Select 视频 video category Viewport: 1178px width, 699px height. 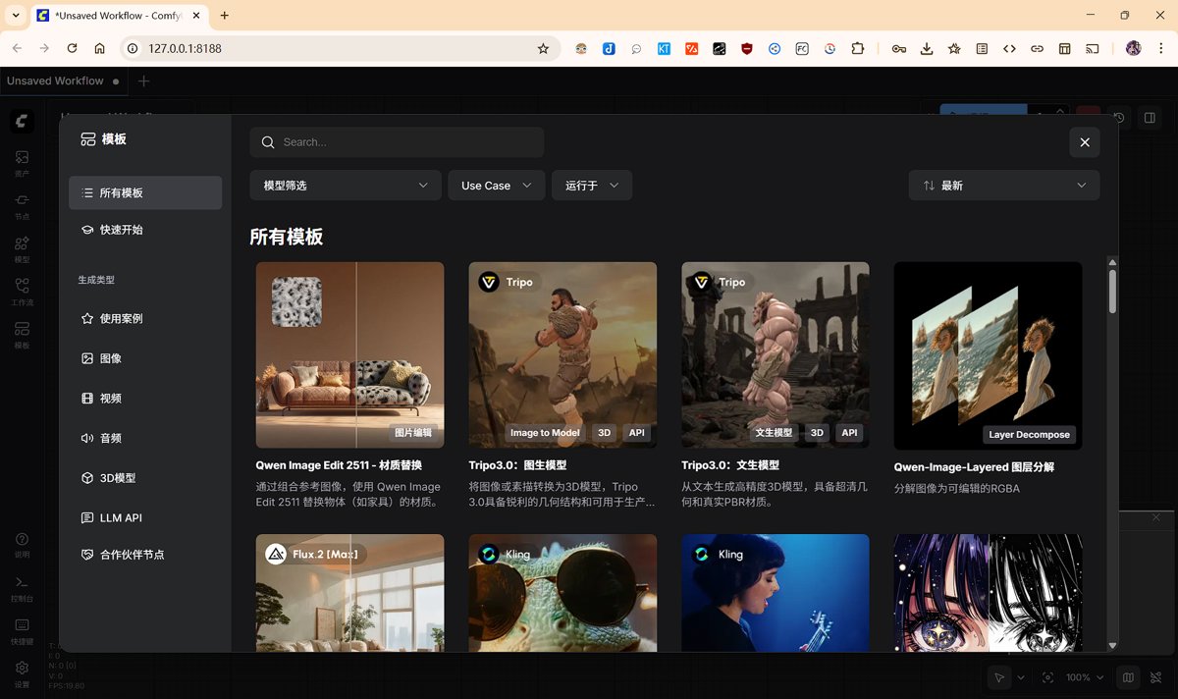click(145, 399)
